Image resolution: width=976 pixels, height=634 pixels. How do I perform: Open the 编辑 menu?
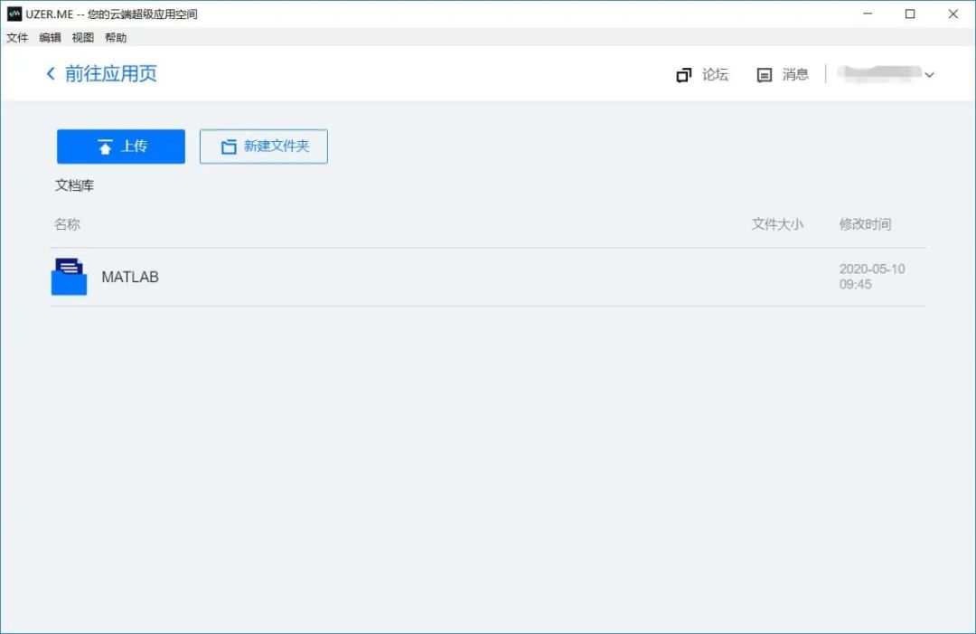50,37
